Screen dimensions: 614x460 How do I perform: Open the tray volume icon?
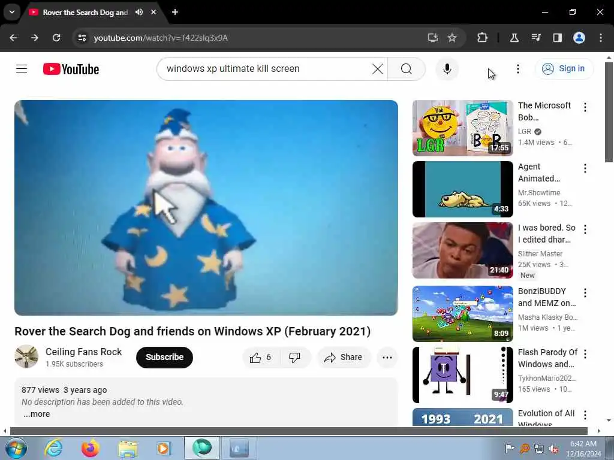click(553, 449)
